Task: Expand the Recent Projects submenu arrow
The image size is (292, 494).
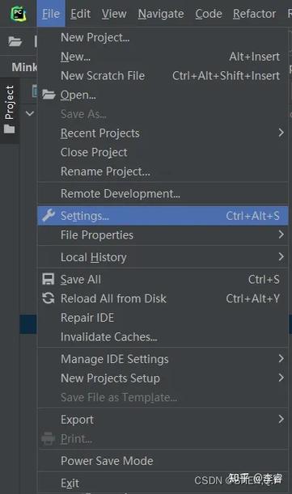Action: click(281, 133)
